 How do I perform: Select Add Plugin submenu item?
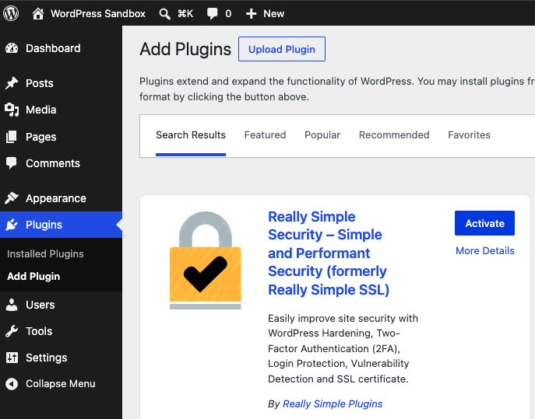33,276
